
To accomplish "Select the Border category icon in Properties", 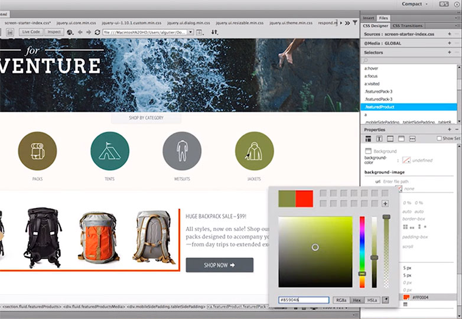I will 390,138.
